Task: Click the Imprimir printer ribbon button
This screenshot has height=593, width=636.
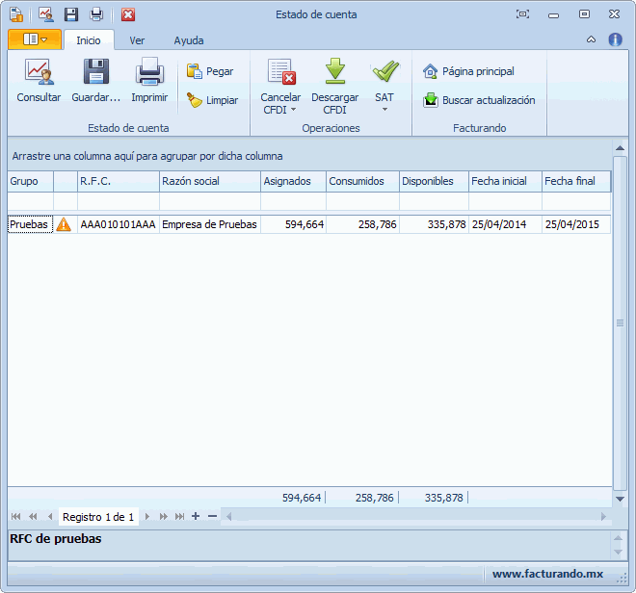Action: [x=149, y=80]
